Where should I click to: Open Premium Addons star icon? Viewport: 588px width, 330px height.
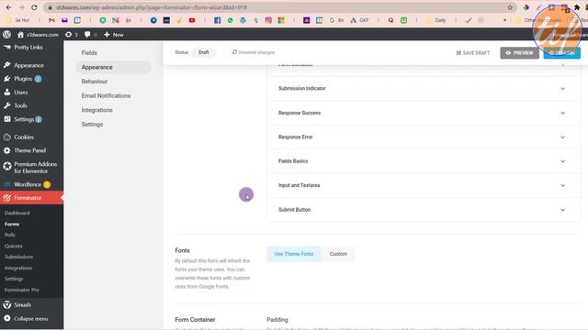click(7, 166)
